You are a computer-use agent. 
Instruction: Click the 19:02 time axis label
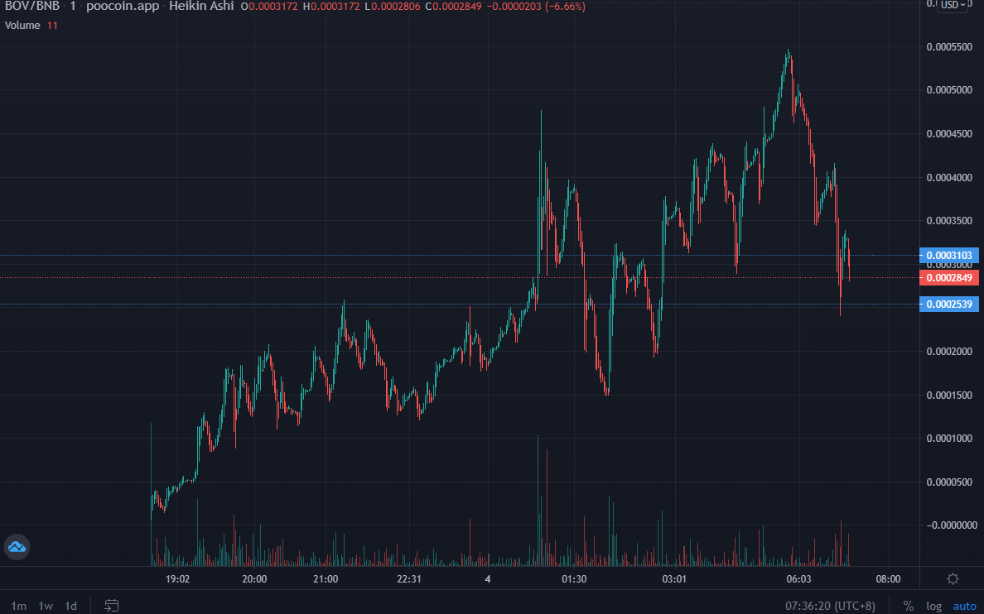point(177,579)
